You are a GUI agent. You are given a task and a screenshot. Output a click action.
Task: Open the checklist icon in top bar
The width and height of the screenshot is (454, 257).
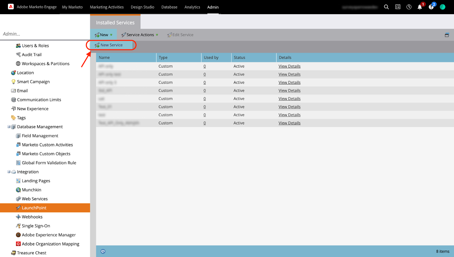(x=398, y=7)
